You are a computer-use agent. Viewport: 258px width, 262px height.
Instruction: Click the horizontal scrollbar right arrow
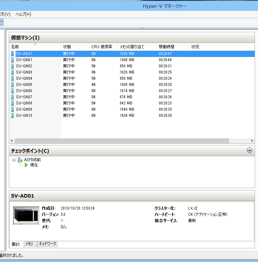tap(252, 141)
